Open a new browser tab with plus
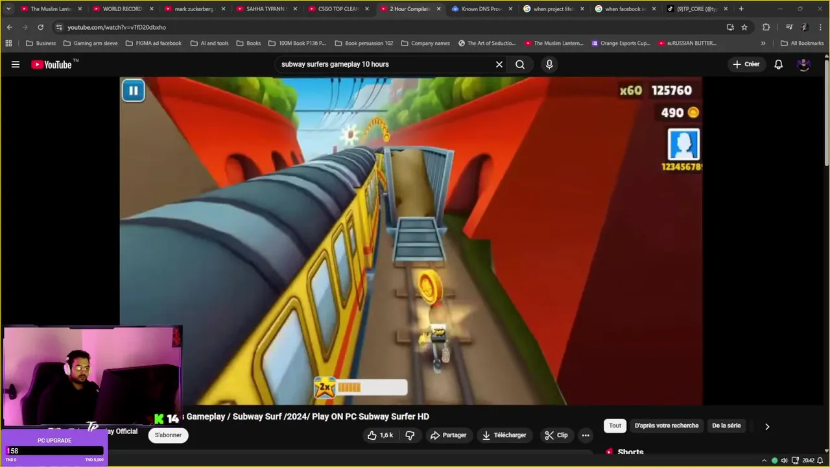This screenshot has height=467, width=830. [741, 9]
